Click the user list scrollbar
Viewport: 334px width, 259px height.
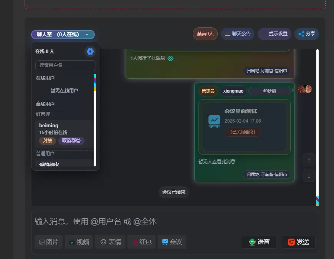point(95,120)
